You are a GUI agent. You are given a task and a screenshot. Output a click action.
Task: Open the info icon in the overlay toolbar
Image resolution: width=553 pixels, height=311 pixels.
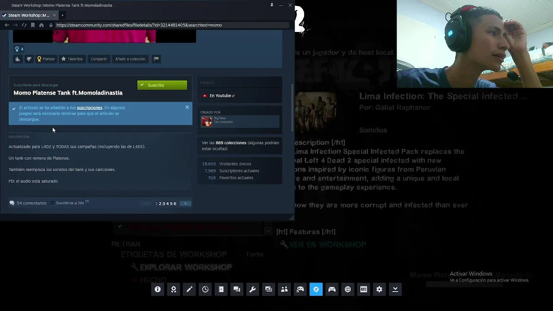158,289
